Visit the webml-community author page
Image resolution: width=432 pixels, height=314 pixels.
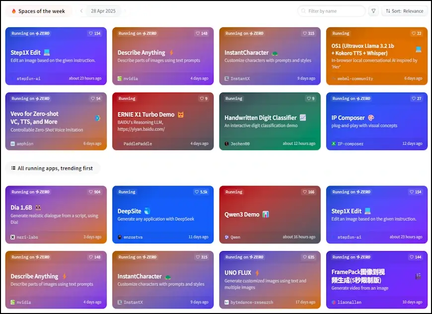tap(355, 79)
